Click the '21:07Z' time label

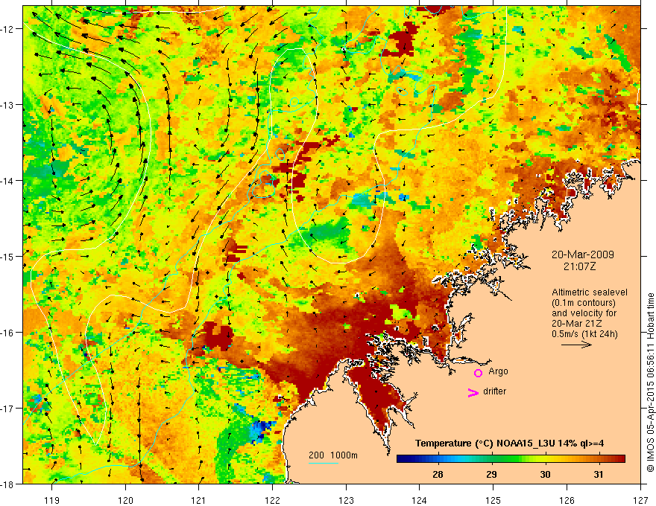click(579, 266)
